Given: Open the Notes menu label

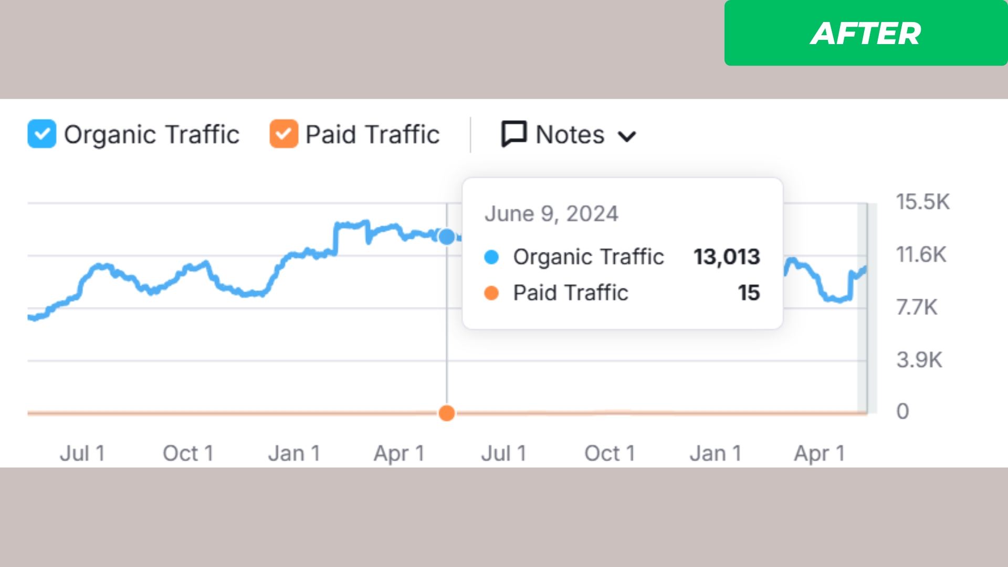Looking at the screenshot, I should tap(570, 134).
